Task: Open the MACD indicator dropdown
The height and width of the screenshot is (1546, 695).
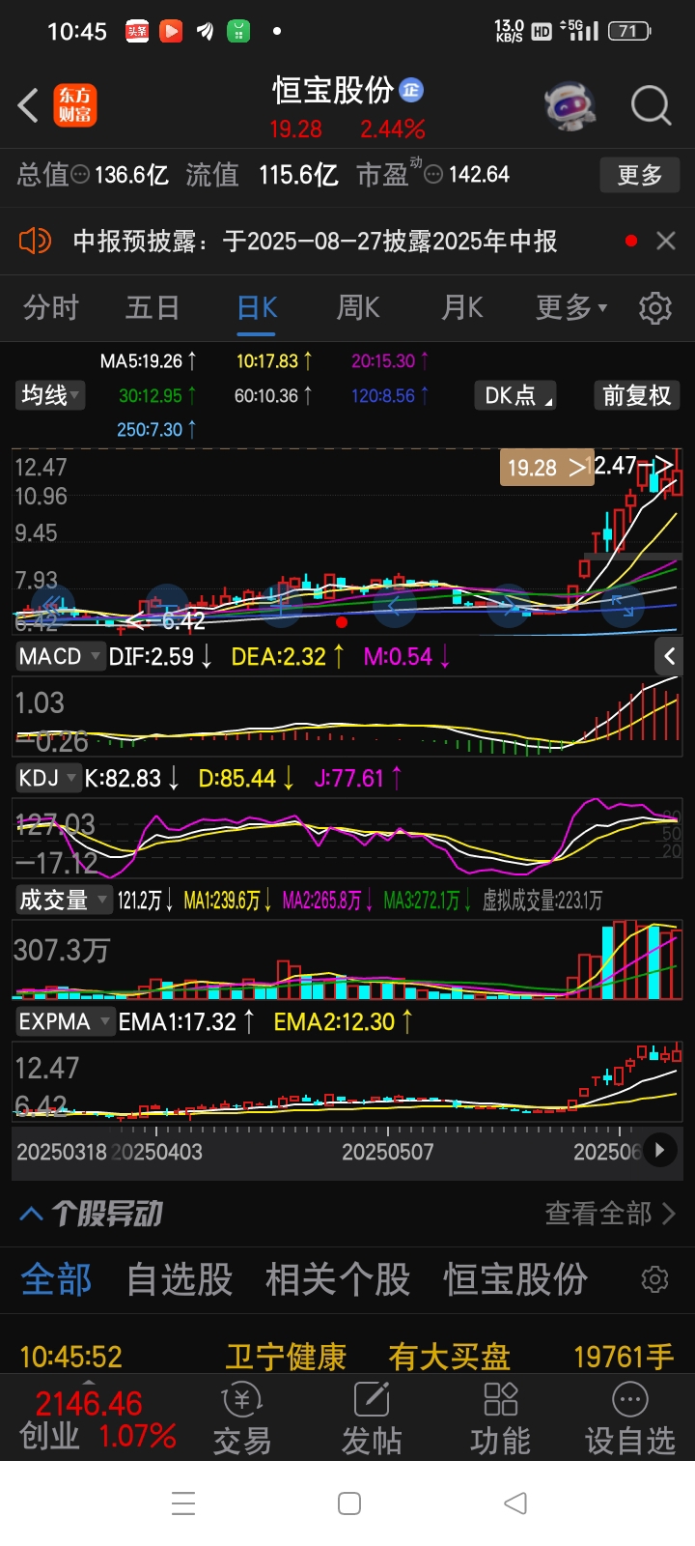Action: [x=60, y=657]
